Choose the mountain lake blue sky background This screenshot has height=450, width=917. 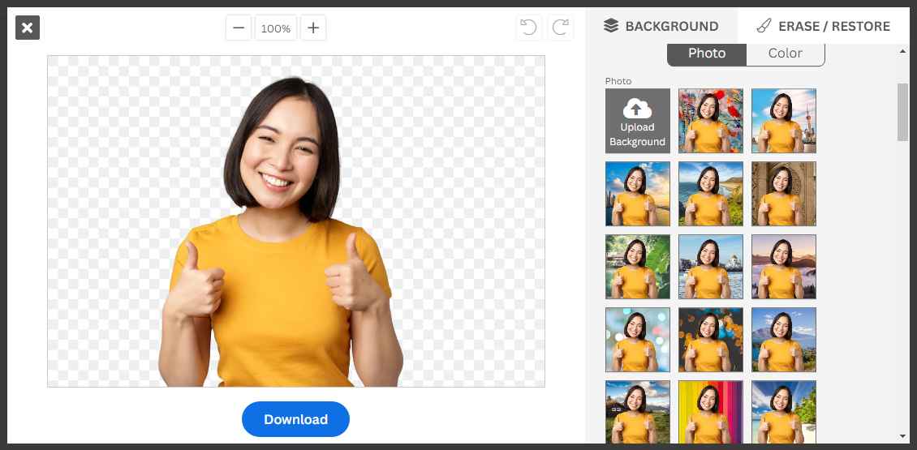pyautogui.click(x=784, y=340)
